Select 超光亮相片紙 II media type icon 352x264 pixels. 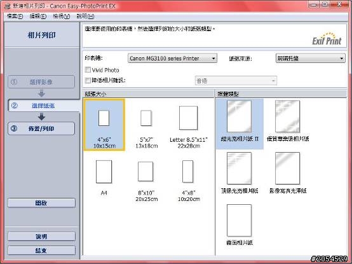tap(240, 116)
